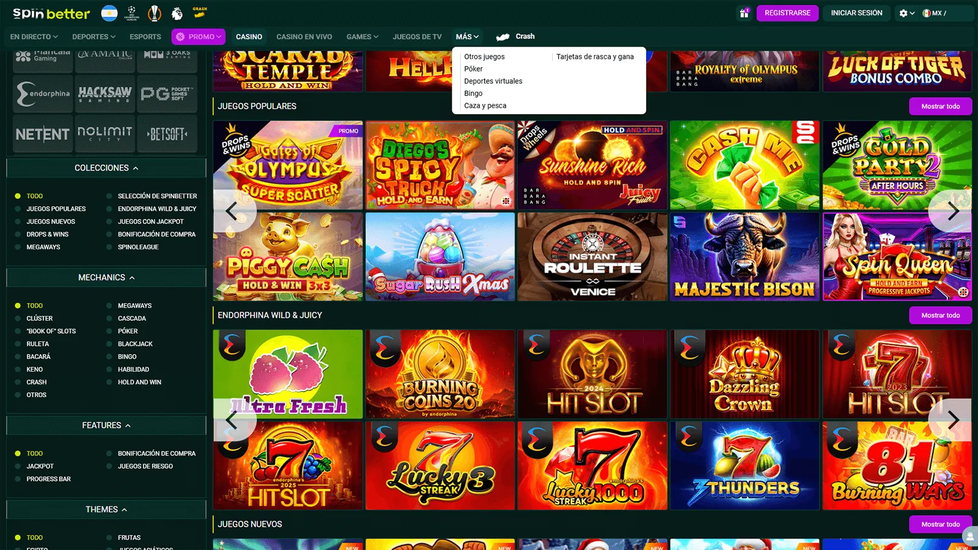
Task: Open the Champions League shortcut icon
Action: [x=132, y=13]
